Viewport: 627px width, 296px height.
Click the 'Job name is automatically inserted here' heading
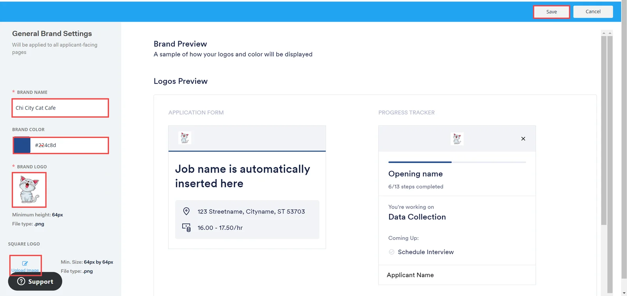[243, 176]
